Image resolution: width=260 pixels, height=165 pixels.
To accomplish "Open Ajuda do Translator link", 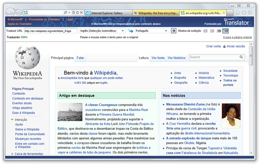I will click(x=20, y=24).
